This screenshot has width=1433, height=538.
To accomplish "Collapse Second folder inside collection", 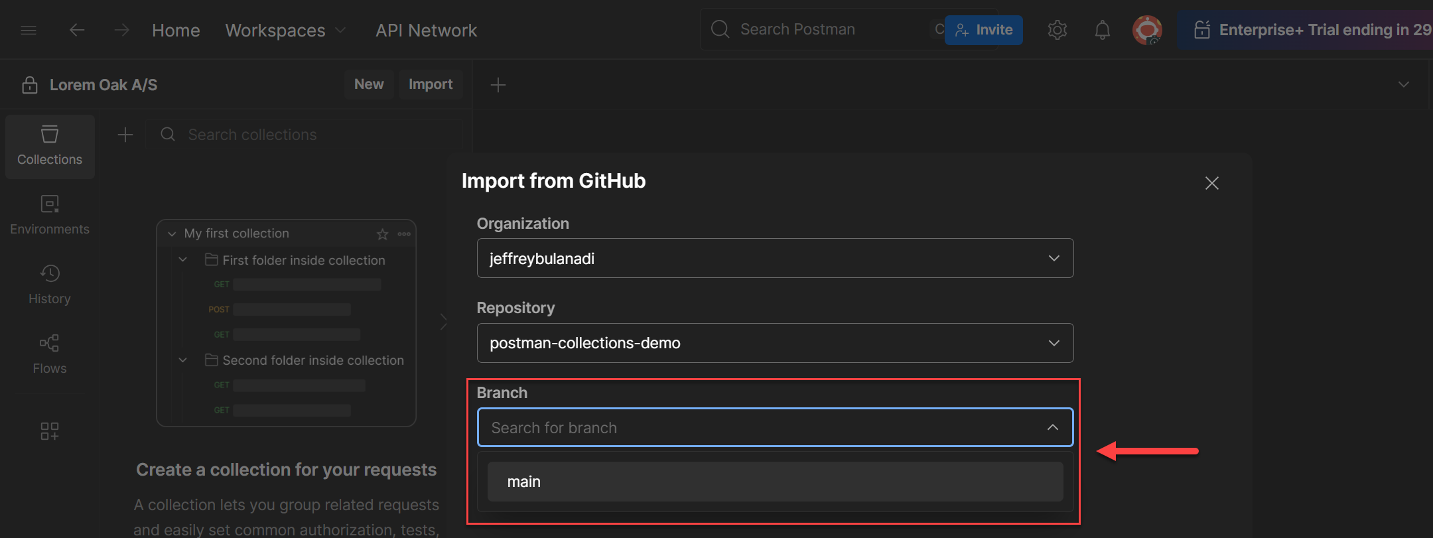I will click(183, 360).
